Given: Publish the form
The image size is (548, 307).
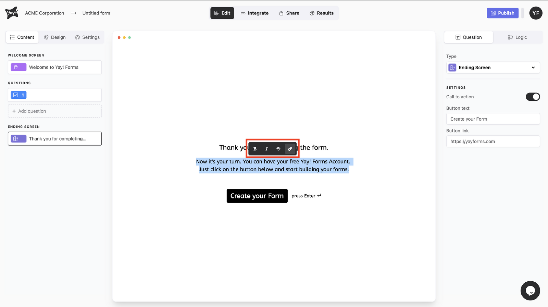Looking at the screenshot, I should click(x=502, y=13).
